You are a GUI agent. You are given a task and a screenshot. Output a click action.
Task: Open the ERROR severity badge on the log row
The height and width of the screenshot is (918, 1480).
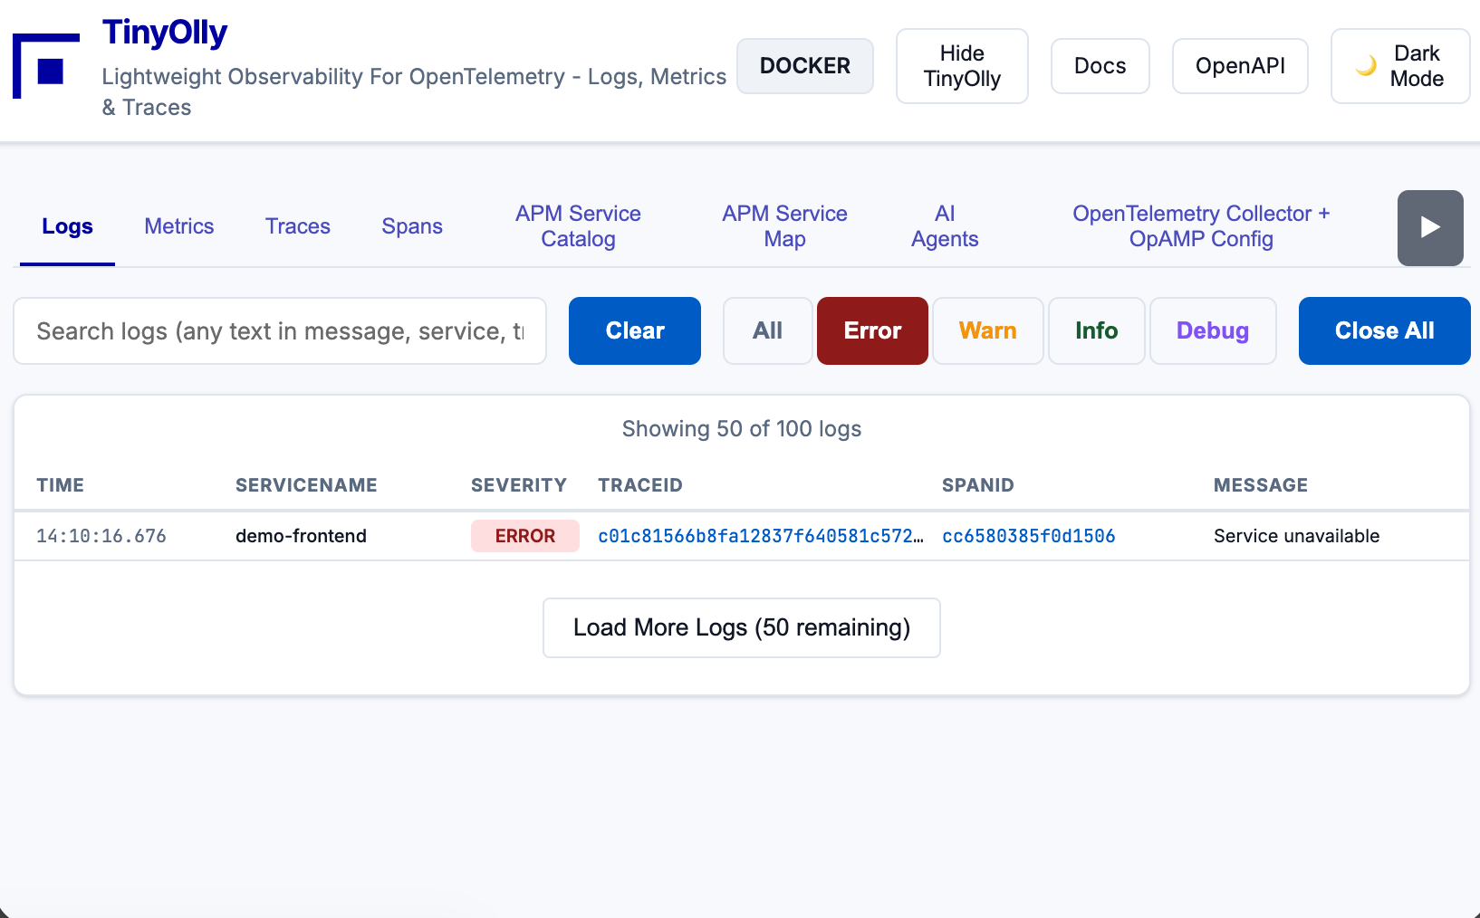pyautogui.click(x=524, y=535)
